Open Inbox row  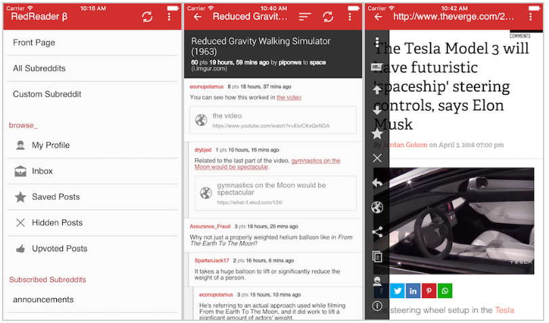(x=93, y=171)
